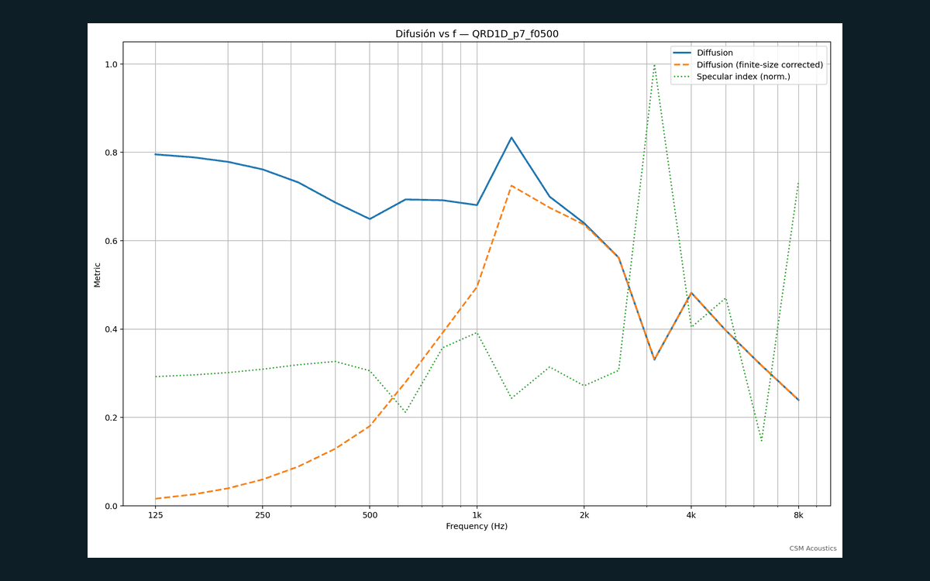The width and height of the screenshot is (930, 581).
Task: Click the orange dashed curve's peak near 0.72
Action: 511,186
